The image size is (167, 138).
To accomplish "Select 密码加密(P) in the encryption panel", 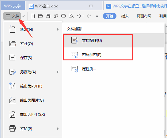I will point(114,55).
